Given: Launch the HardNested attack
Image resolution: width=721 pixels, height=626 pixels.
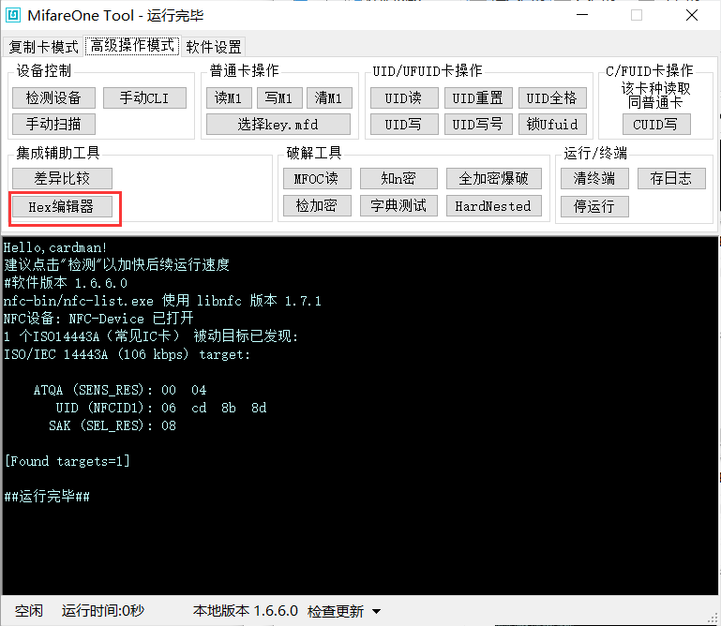Looking at the screenshot, I should [x=494, y=205].
